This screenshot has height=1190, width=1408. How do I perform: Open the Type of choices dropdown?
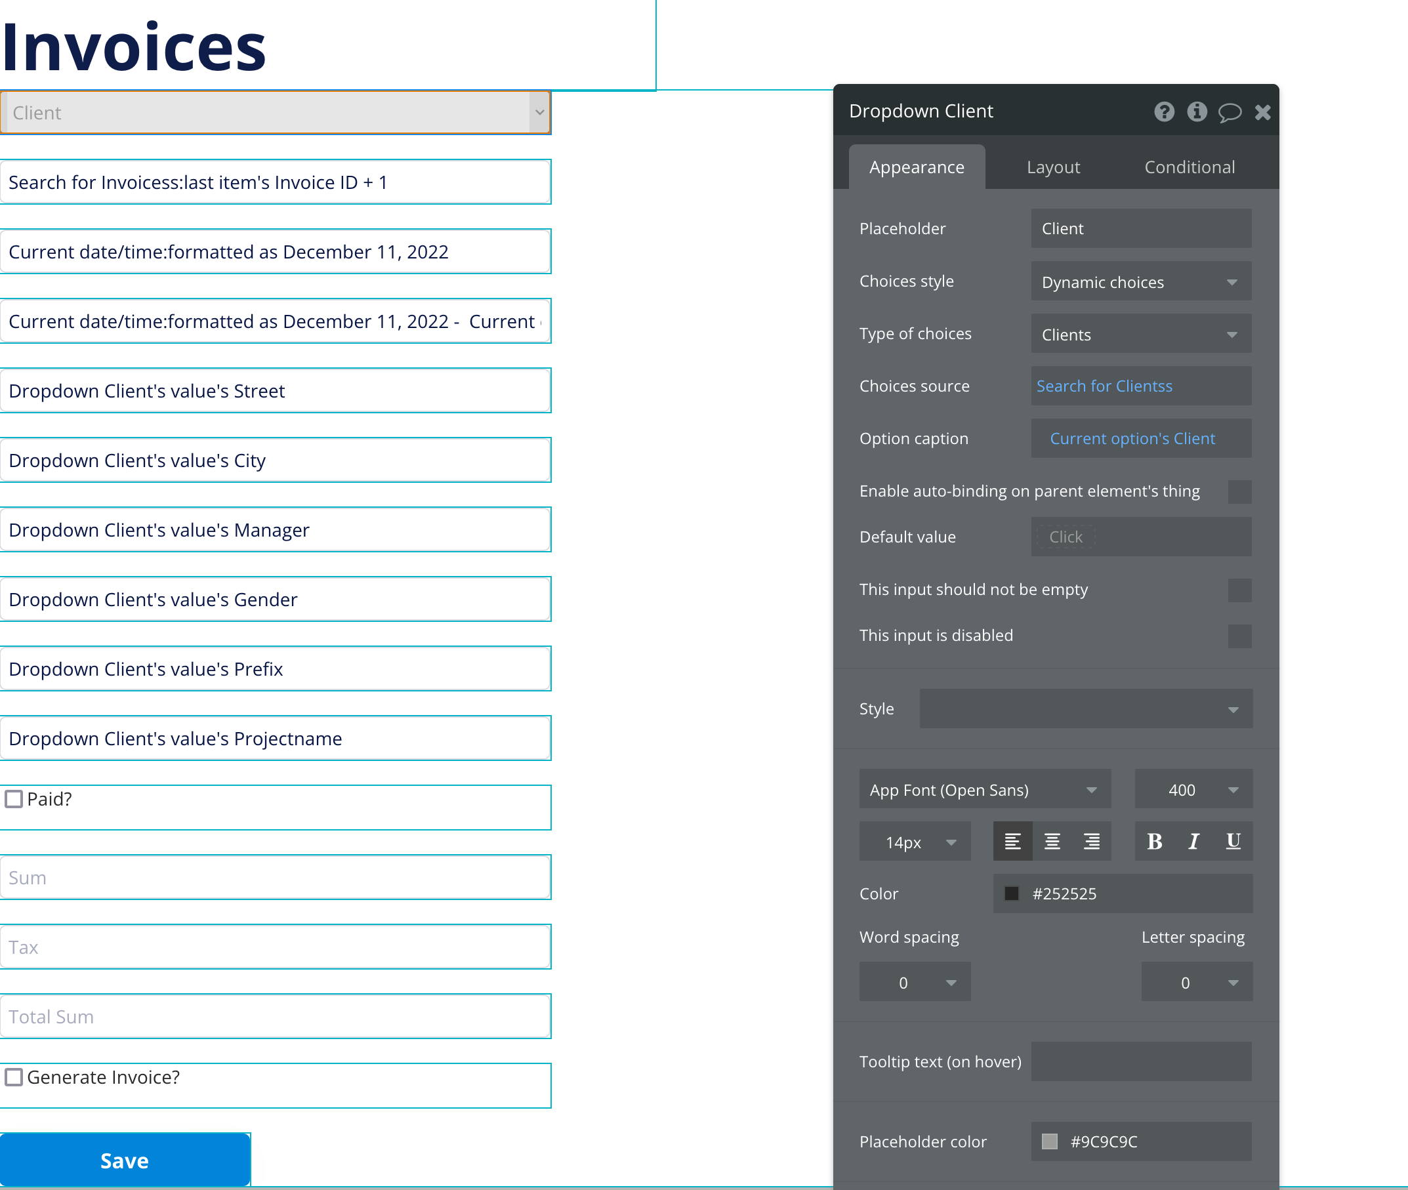1140,334
